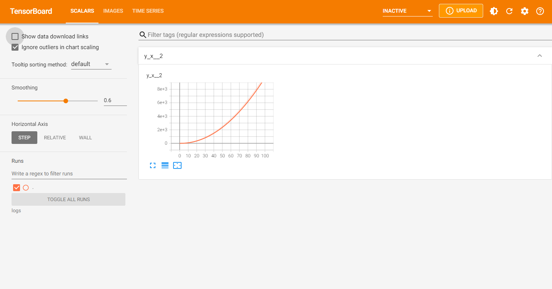The image size is (552, 289).
Task: Toggle y-axis log scale icon
Action: click(165, 165)
